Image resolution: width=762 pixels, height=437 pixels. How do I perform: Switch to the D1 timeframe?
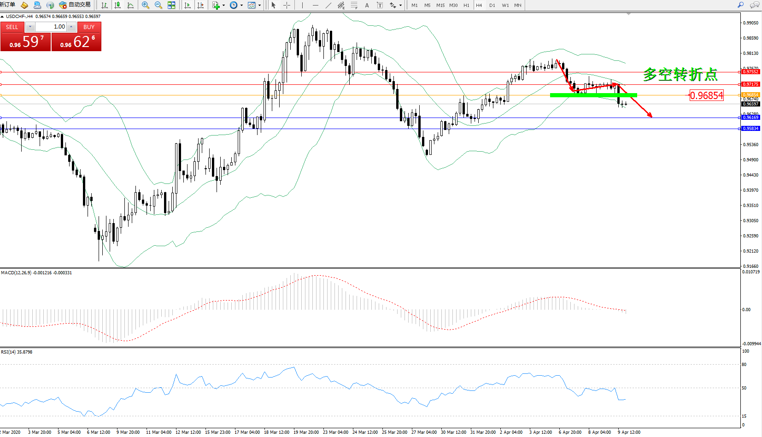(x=492, y=5)
